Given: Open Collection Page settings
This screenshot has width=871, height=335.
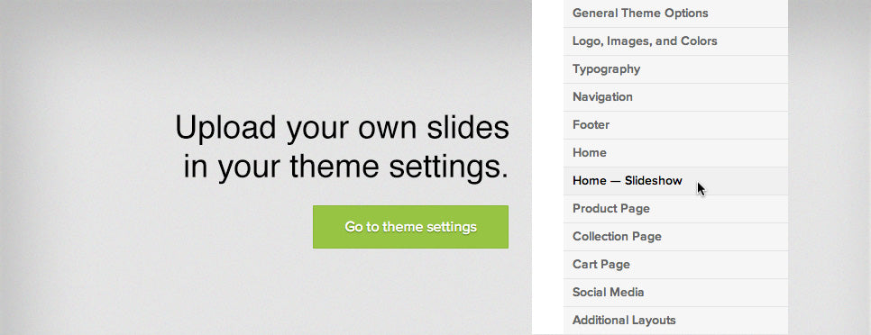Looking at the screenshot, I should [x=675, y=236].
